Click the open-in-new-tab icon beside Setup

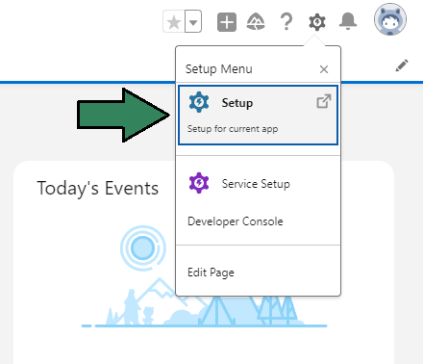tap(324, 101)
